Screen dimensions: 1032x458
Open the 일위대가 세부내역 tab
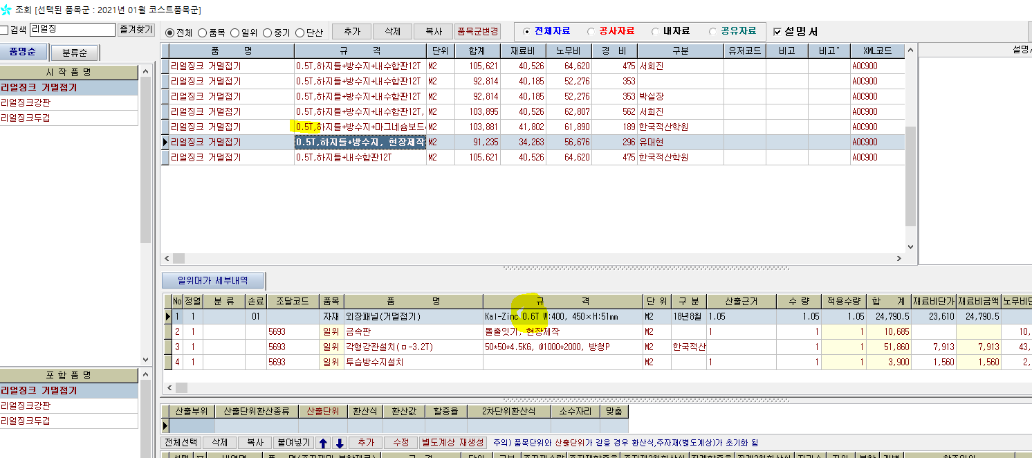[x=212, y=280]
